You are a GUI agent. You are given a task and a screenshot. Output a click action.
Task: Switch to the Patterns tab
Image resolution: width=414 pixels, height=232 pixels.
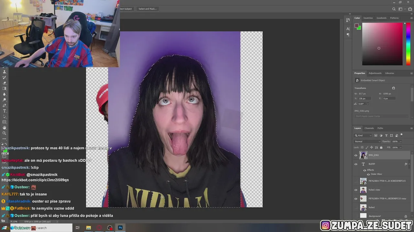pos(394,18)
